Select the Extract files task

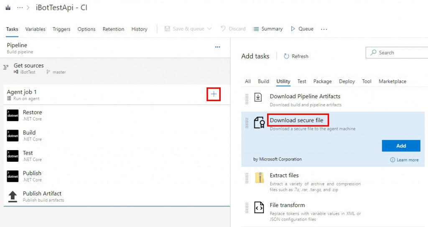coord(333,182)
